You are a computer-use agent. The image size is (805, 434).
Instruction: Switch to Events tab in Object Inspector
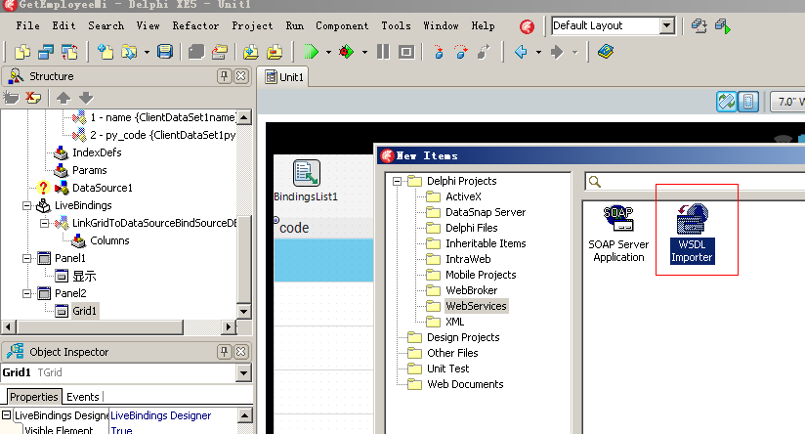tap(83, 397)
